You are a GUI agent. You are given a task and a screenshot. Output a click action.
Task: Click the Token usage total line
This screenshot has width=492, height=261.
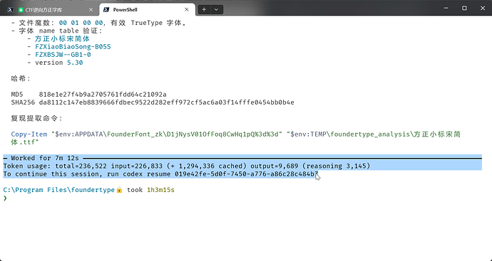(x=187, y=166)
